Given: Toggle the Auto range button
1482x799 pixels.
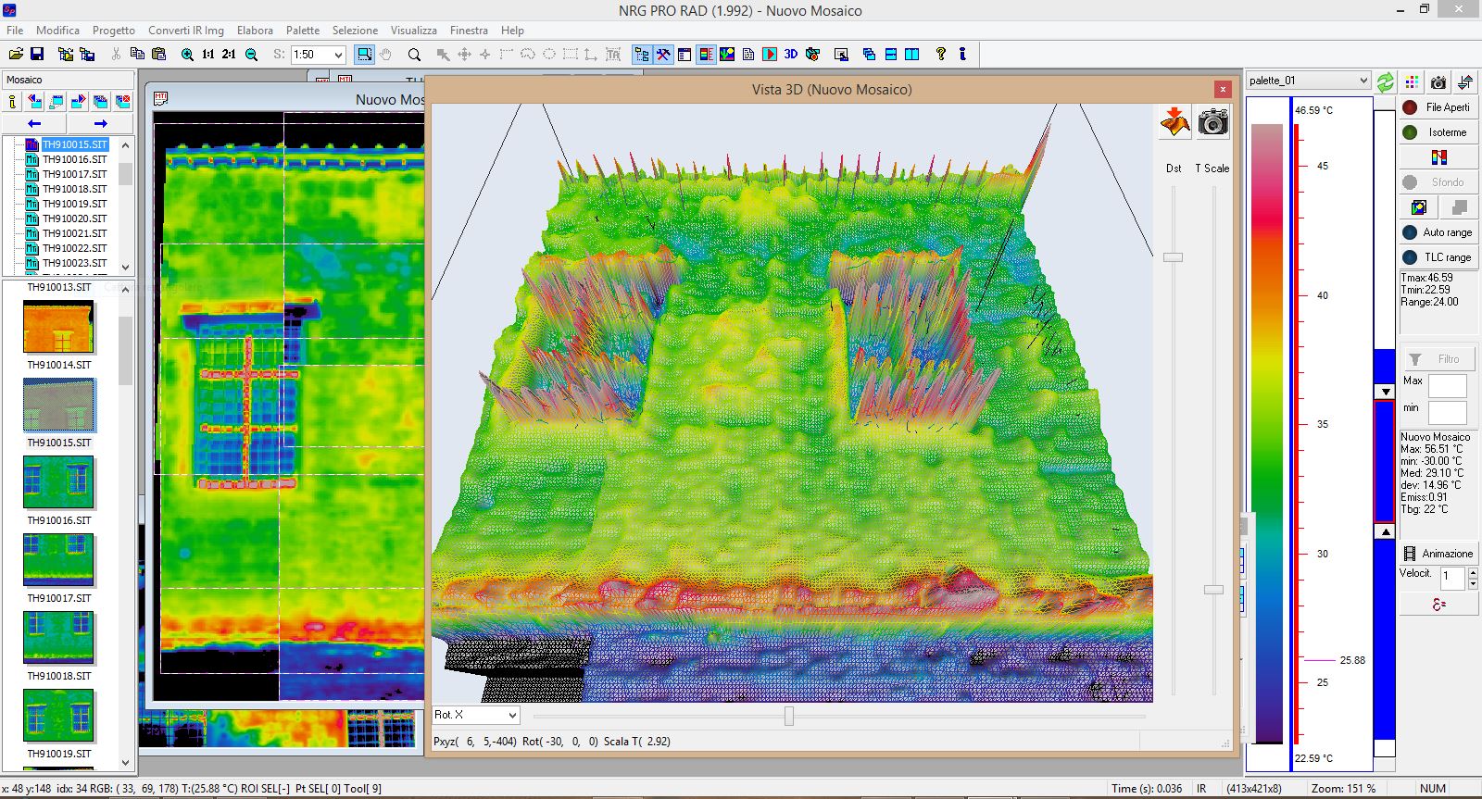Looking at the screenshot, I should pos(1438,232).
